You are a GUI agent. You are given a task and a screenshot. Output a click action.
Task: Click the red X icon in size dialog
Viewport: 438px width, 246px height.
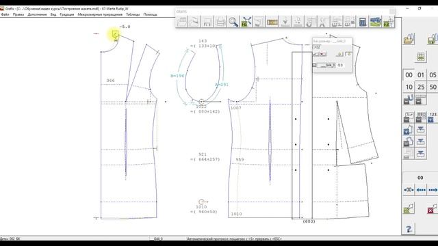(x=323, y=54)
